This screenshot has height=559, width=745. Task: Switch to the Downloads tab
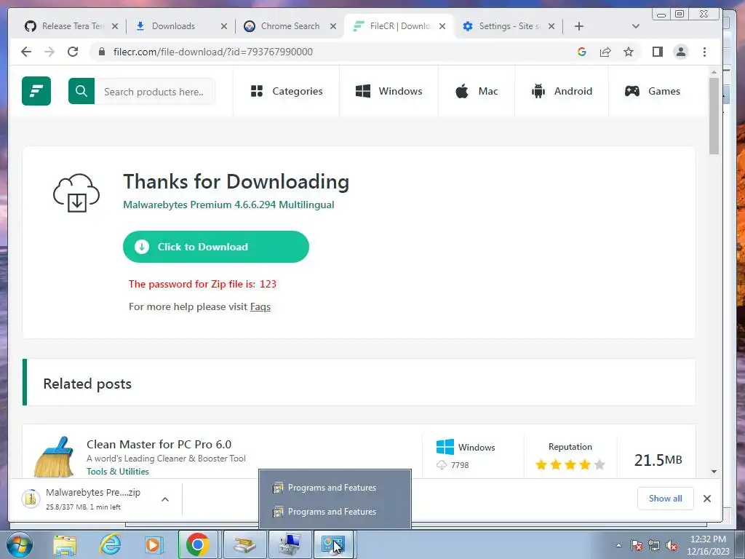coord(173,26)
